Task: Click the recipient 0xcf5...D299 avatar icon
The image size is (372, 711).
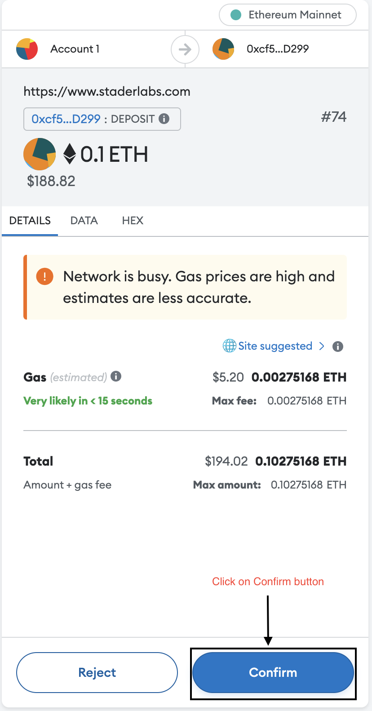Action: (x=223, y=49)
